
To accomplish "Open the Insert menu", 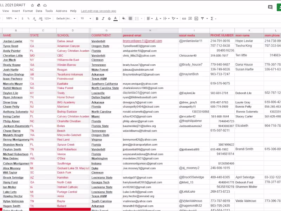I will pyautogui.click(x=16, y=11).
